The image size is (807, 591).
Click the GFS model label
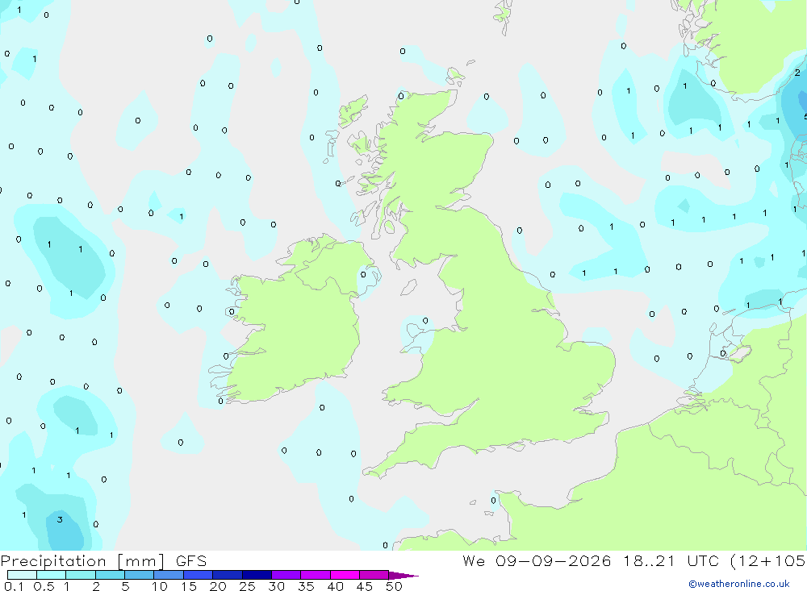(191, 560)
